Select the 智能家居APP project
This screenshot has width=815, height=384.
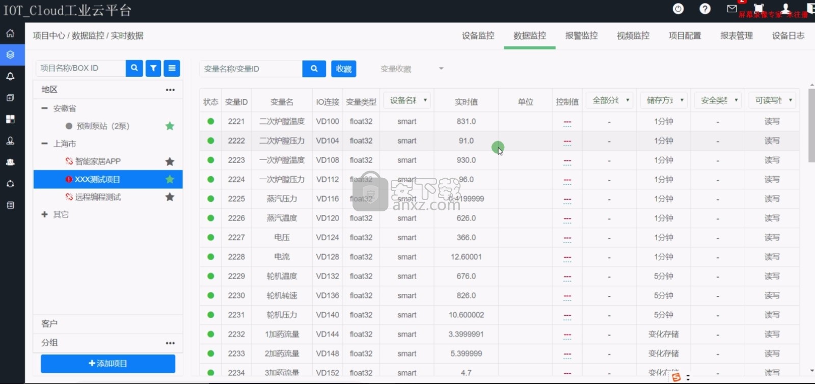(98, 161)
